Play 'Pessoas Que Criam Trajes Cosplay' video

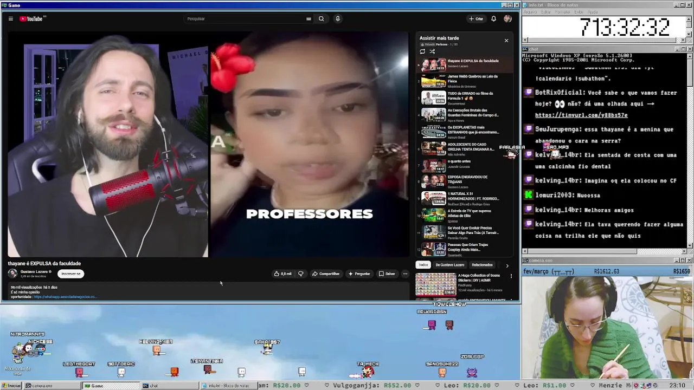click(x=464, y=249)
